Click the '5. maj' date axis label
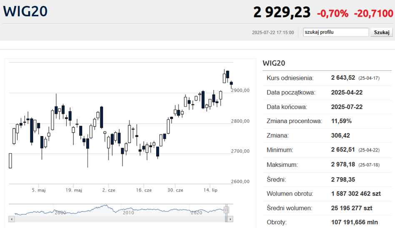The height and width of the screenshot is (228, 395). pyautogui.click(x=39, y=190)
